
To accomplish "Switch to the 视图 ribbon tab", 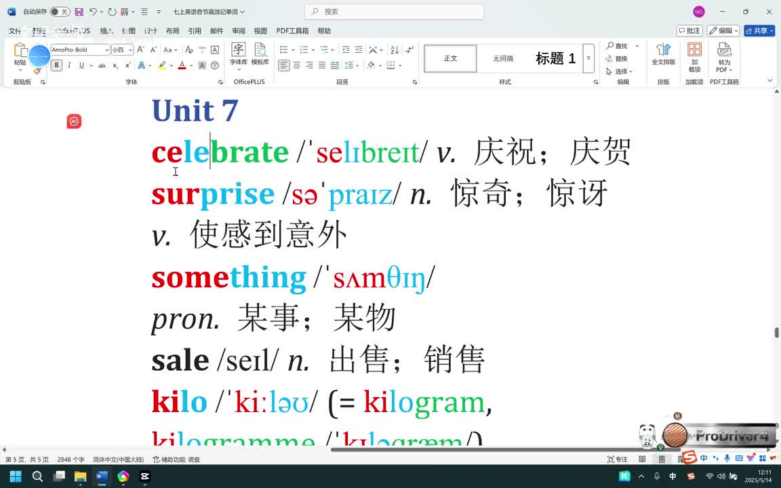I will [260, 31].
